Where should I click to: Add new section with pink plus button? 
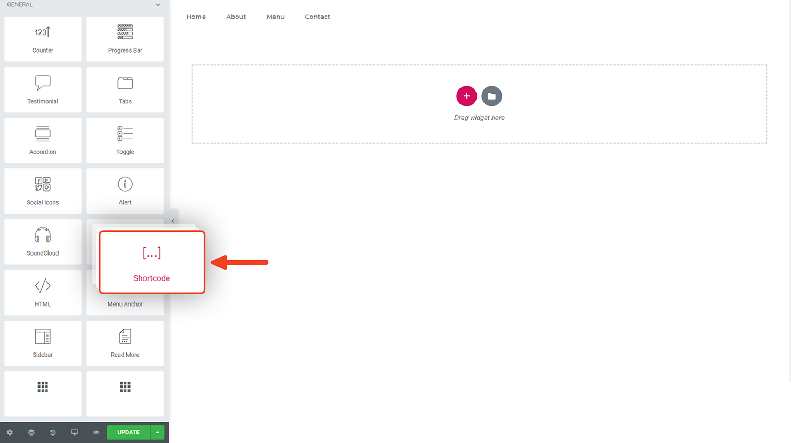pos(466,96)
